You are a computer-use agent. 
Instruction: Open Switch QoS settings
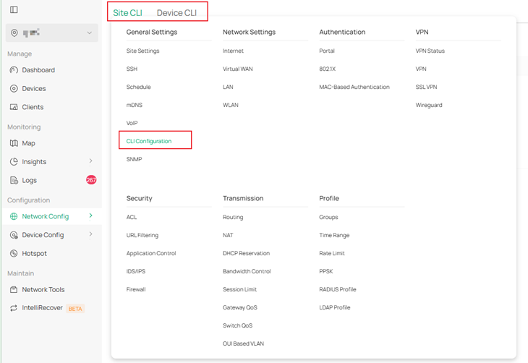(x=237, y=325)
